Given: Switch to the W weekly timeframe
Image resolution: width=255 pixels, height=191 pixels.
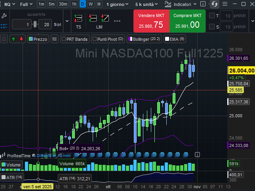Looking at the screenshot, I should [91, 4].
